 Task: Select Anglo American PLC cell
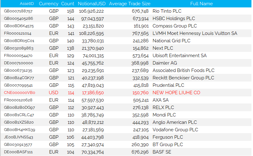[175, 122]
